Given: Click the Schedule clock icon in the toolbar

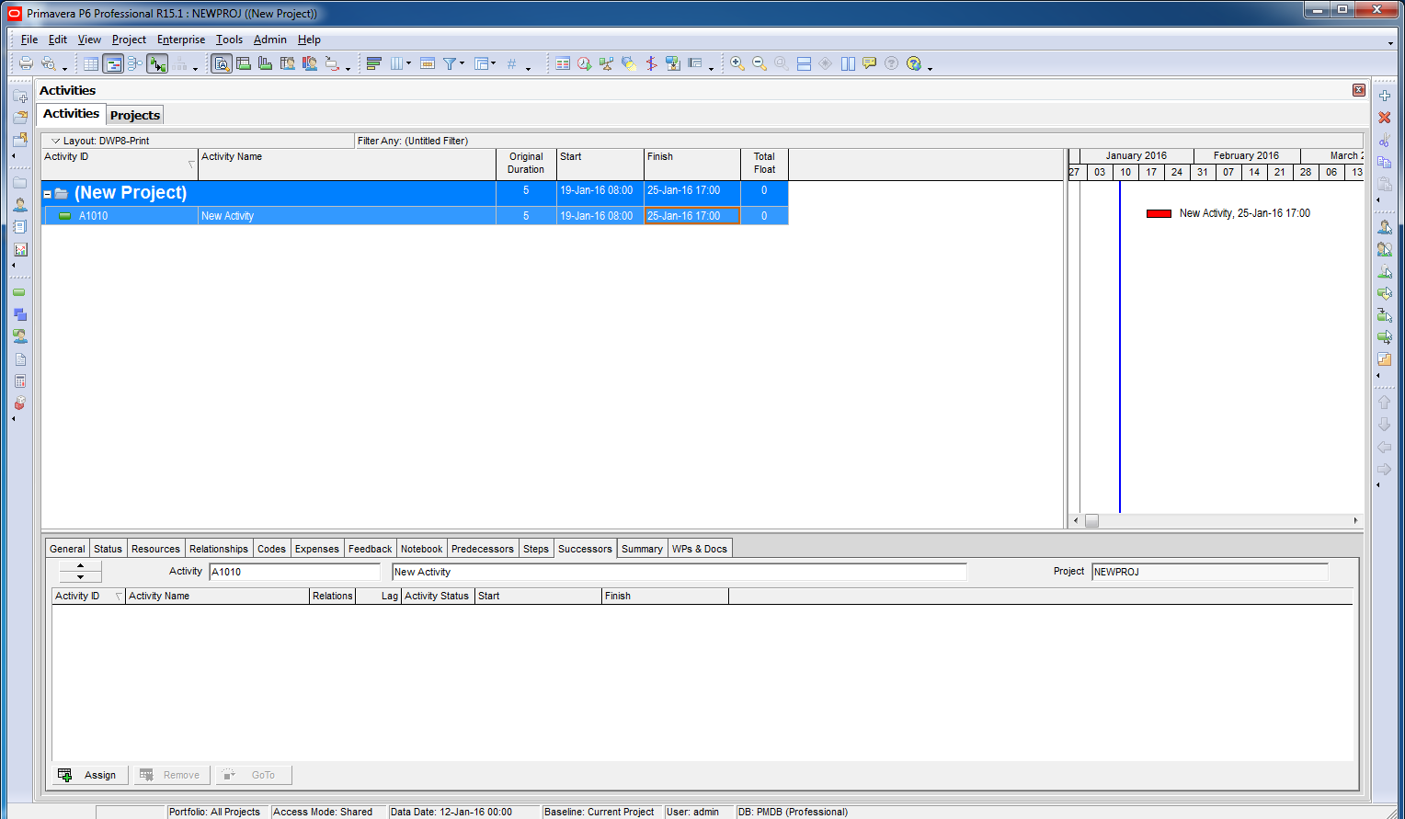Looking at the screenshot, I should click(584, 63).
